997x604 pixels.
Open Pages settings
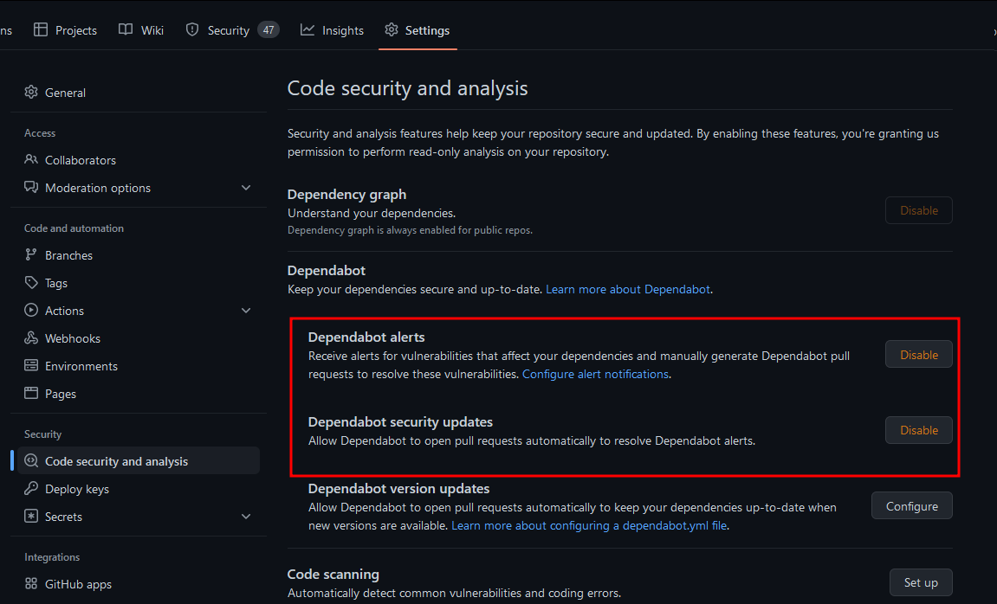pos(139,394)
